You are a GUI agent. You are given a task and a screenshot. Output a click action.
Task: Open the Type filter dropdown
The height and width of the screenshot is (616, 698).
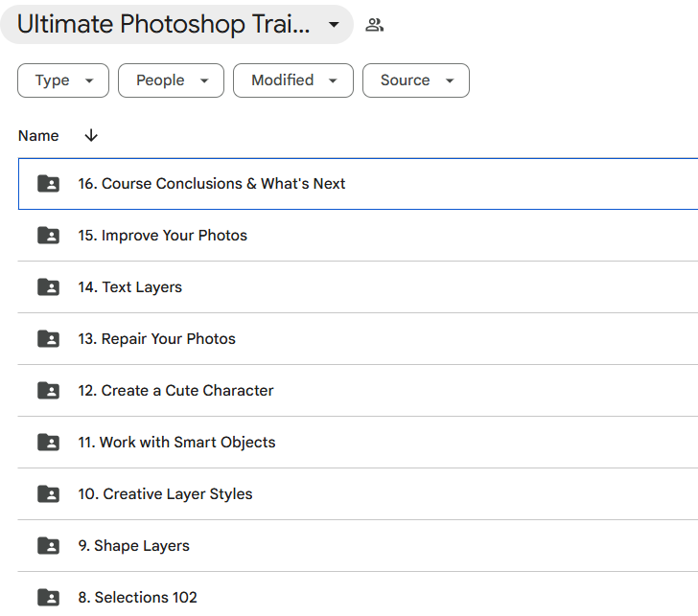63,80
